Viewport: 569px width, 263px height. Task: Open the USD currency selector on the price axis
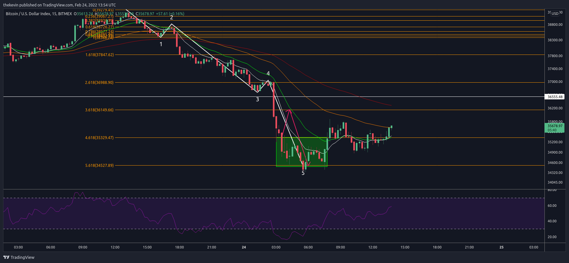click(555, 14)
